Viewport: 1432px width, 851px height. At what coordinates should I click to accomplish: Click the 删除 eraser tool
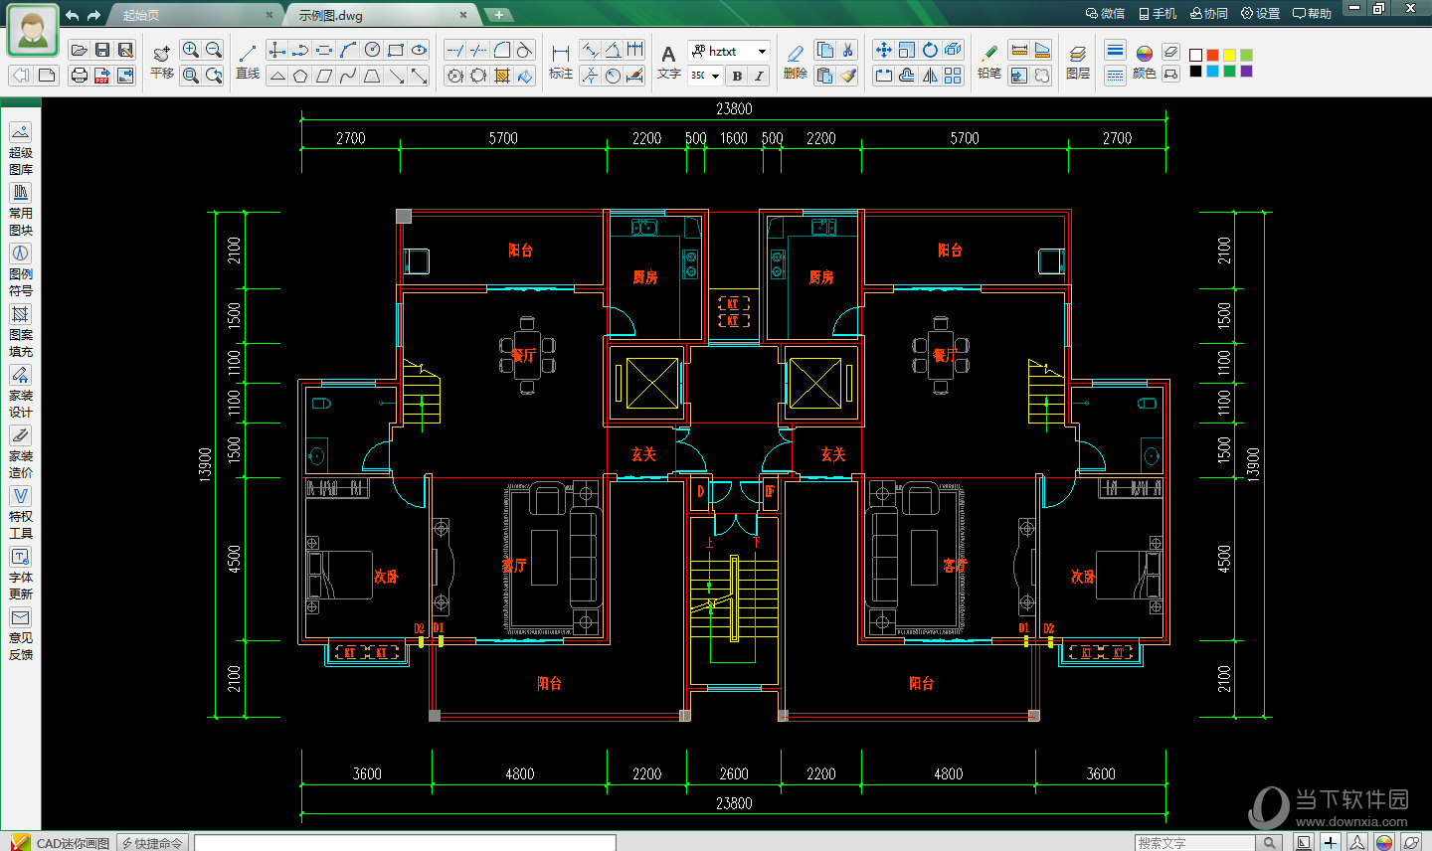pos(796,61)
